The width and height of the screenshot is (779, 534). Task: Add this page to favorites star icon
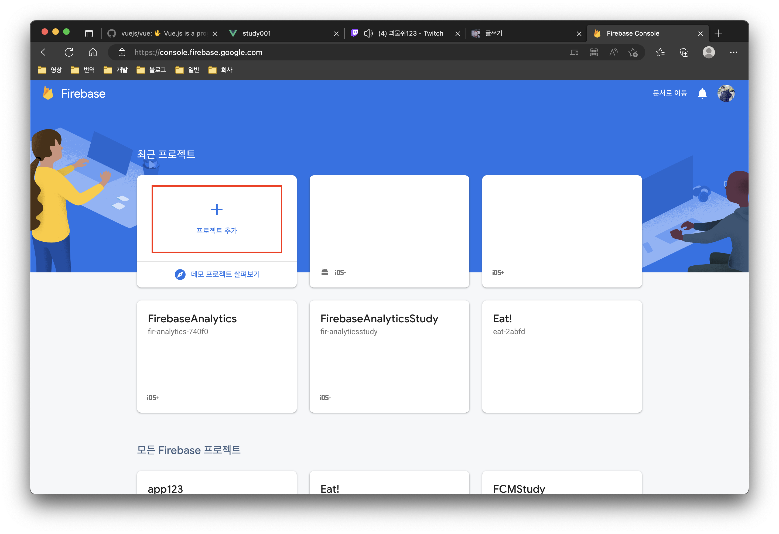tap(633, 52)
